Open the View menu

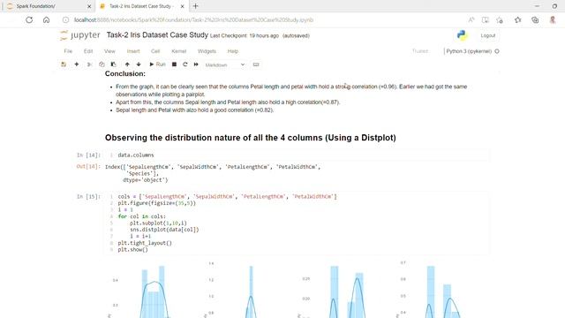click(109, 51)
